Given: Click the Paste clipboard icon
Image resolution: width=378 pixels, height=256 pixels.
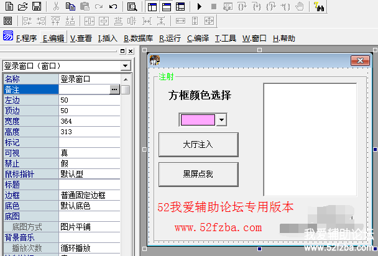Looking at the screenshot, I should (x=85, y=6).
